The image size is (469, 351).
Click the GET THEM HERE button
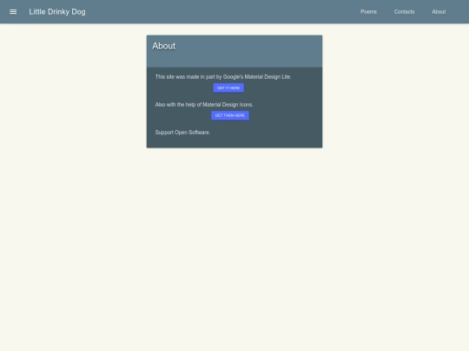[x=230, y=115]
